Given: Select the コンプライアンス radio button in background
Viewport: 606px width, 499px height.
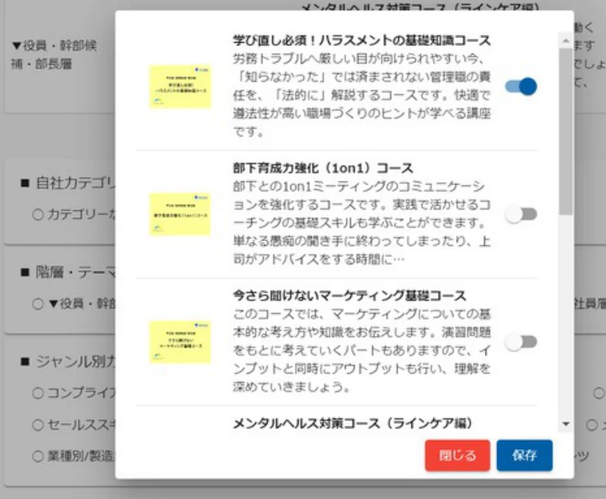Looking at the screenshot, I should click(x=38, y=393).
